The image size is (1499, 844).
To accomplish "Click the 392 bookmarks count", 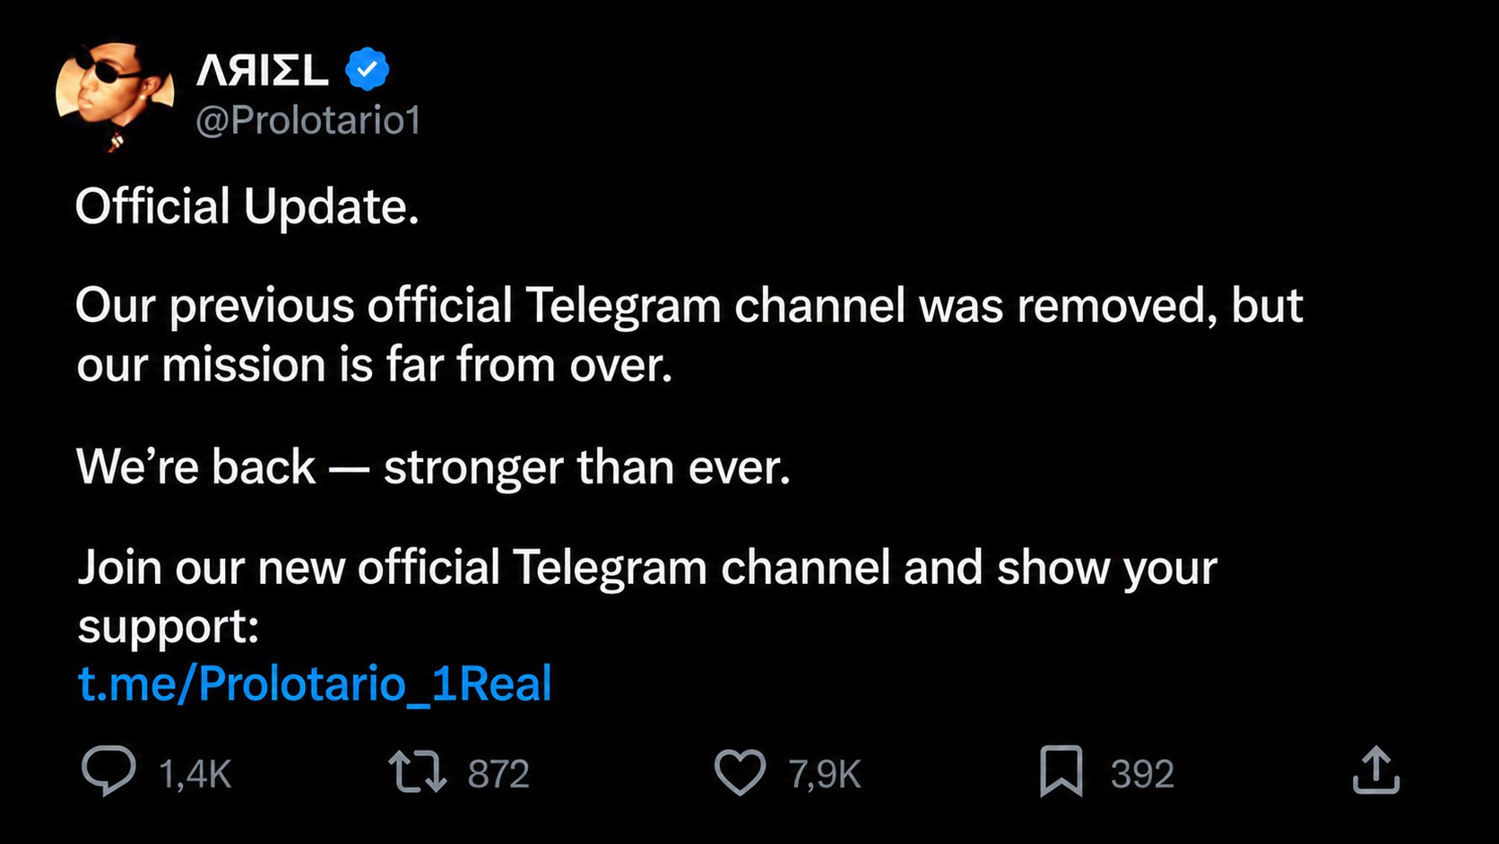I will (1142, 774).
